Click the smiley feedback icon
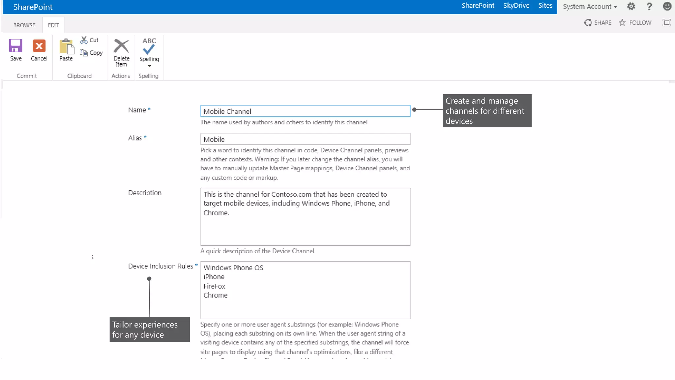The image size is (675, 380). 667,6
